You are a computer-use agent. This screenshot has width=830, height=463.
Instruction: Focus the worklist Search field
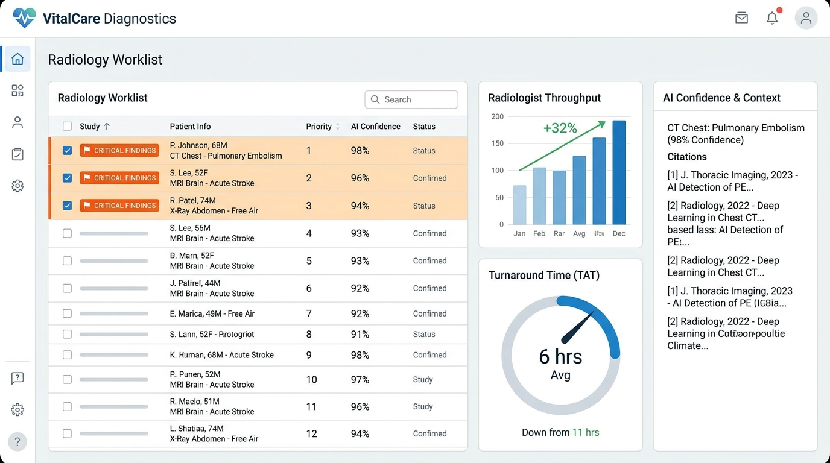411,99
